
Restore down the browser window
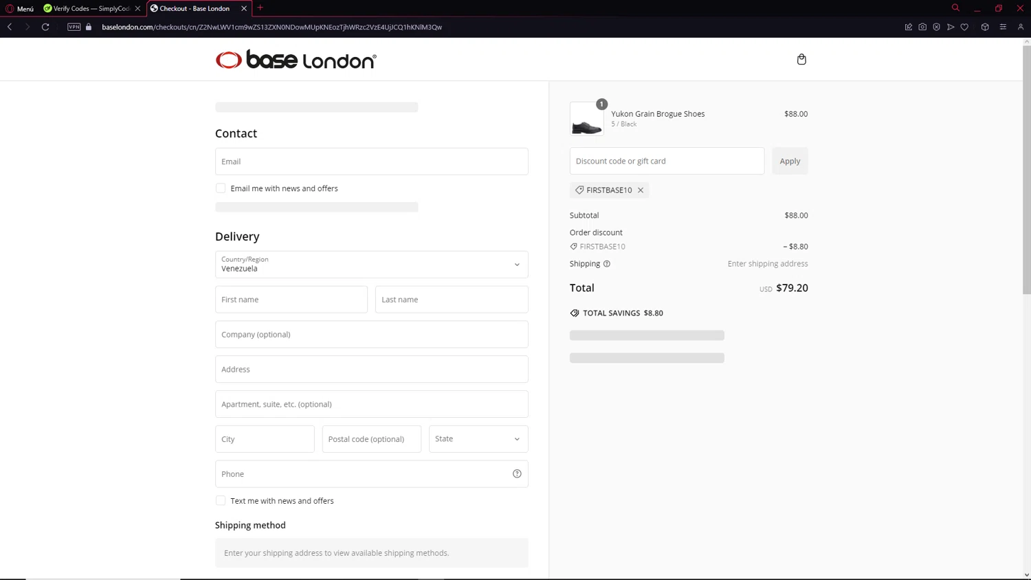pos(999,8)
